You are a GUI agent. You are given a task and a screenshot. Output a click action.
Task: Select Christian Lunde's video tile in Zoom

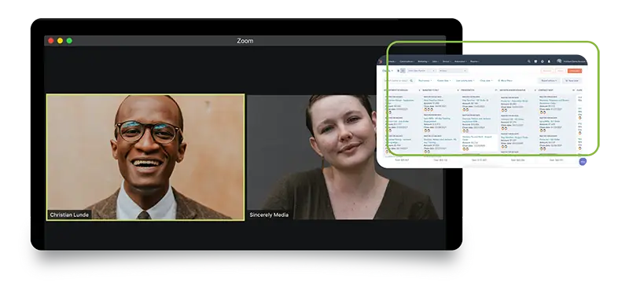click(145, 157)
